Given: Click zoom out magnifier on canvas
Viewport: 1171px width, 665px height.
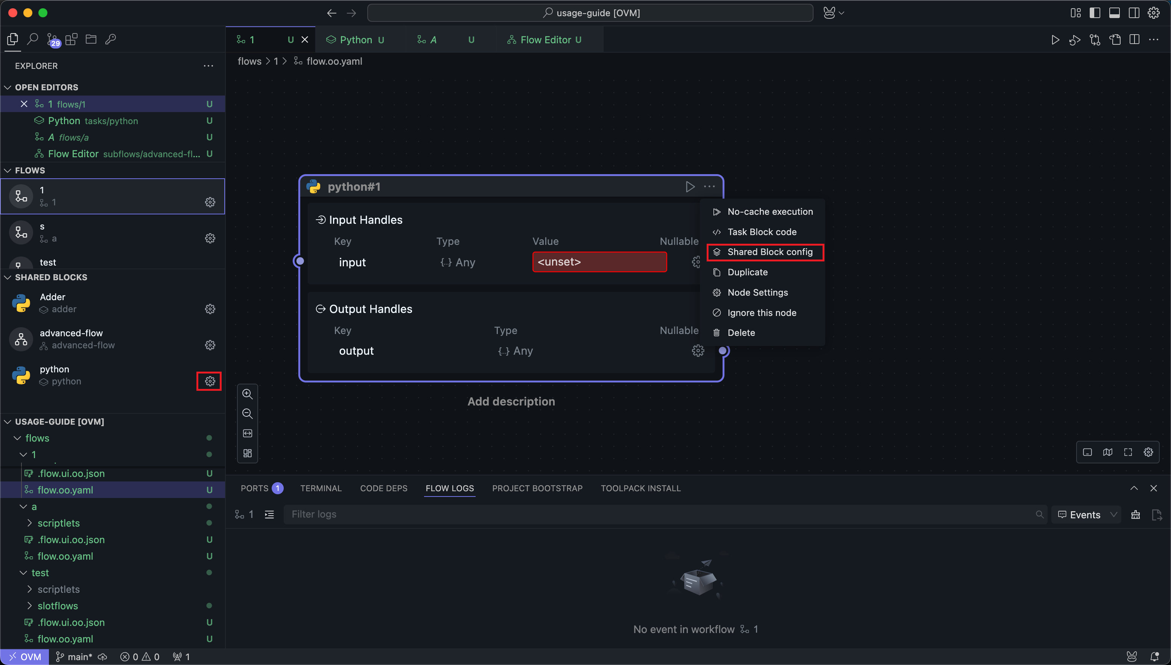Looking at the screenshot, I should [x=247, y=413].
